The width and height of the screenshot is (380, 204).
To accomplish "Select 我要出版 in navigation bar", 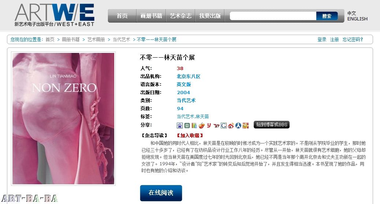I will [210, 16].
